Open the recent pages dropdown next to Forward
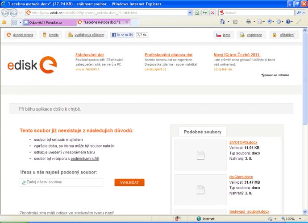The image size is (308, 223). [x=20, y=13]
